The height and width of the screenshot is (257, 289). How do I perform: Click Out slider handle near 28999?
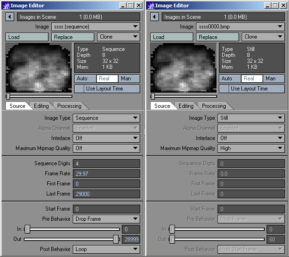pos(116,240)
